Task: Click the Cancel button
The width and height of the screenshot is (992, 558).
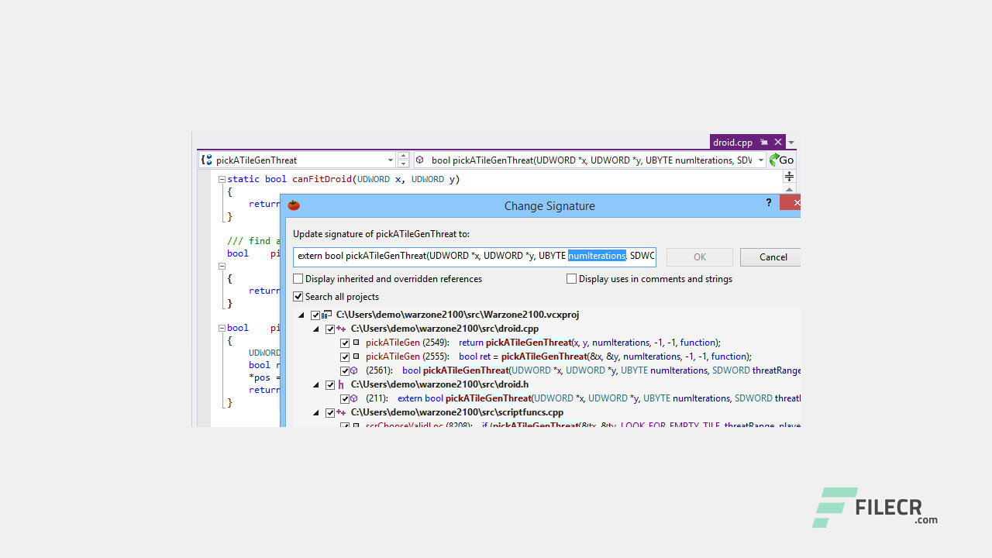Action: coord(770,257)
